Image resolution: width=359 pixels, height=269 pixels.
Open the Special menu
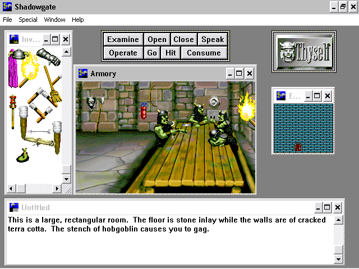28,20
